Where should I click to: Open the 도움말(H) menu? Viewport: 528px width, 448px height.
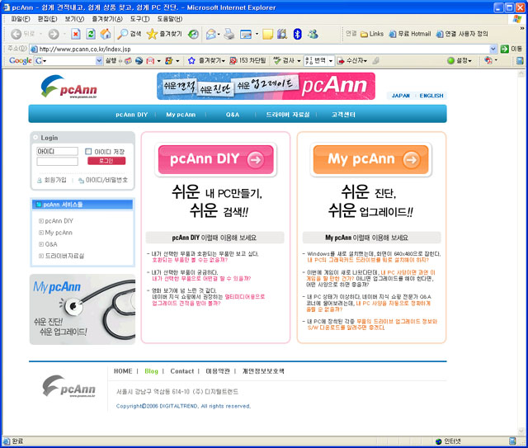pyautogui.click(x=170, y=19)
